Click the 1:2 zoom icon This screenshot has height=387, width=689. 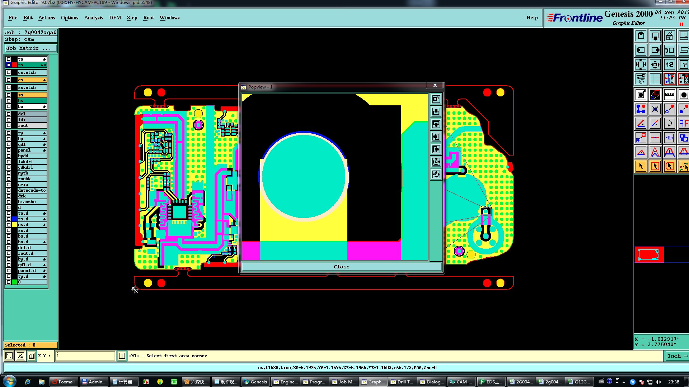coord(669,64)
